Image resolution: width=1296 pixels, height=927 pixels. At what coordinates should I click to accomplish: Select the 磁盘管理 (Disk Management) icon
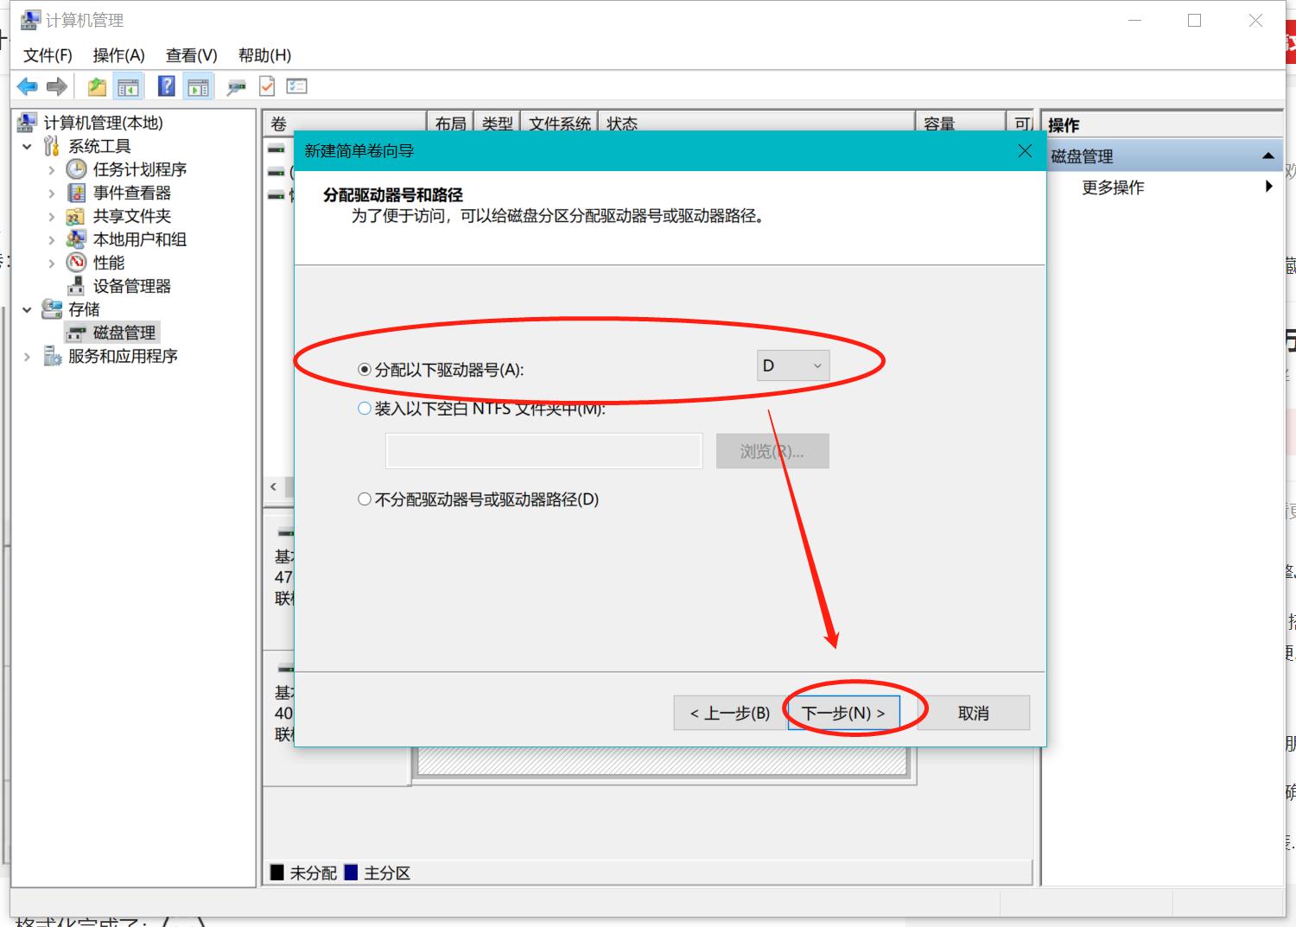pyautogui.click(x=76, y=332)
